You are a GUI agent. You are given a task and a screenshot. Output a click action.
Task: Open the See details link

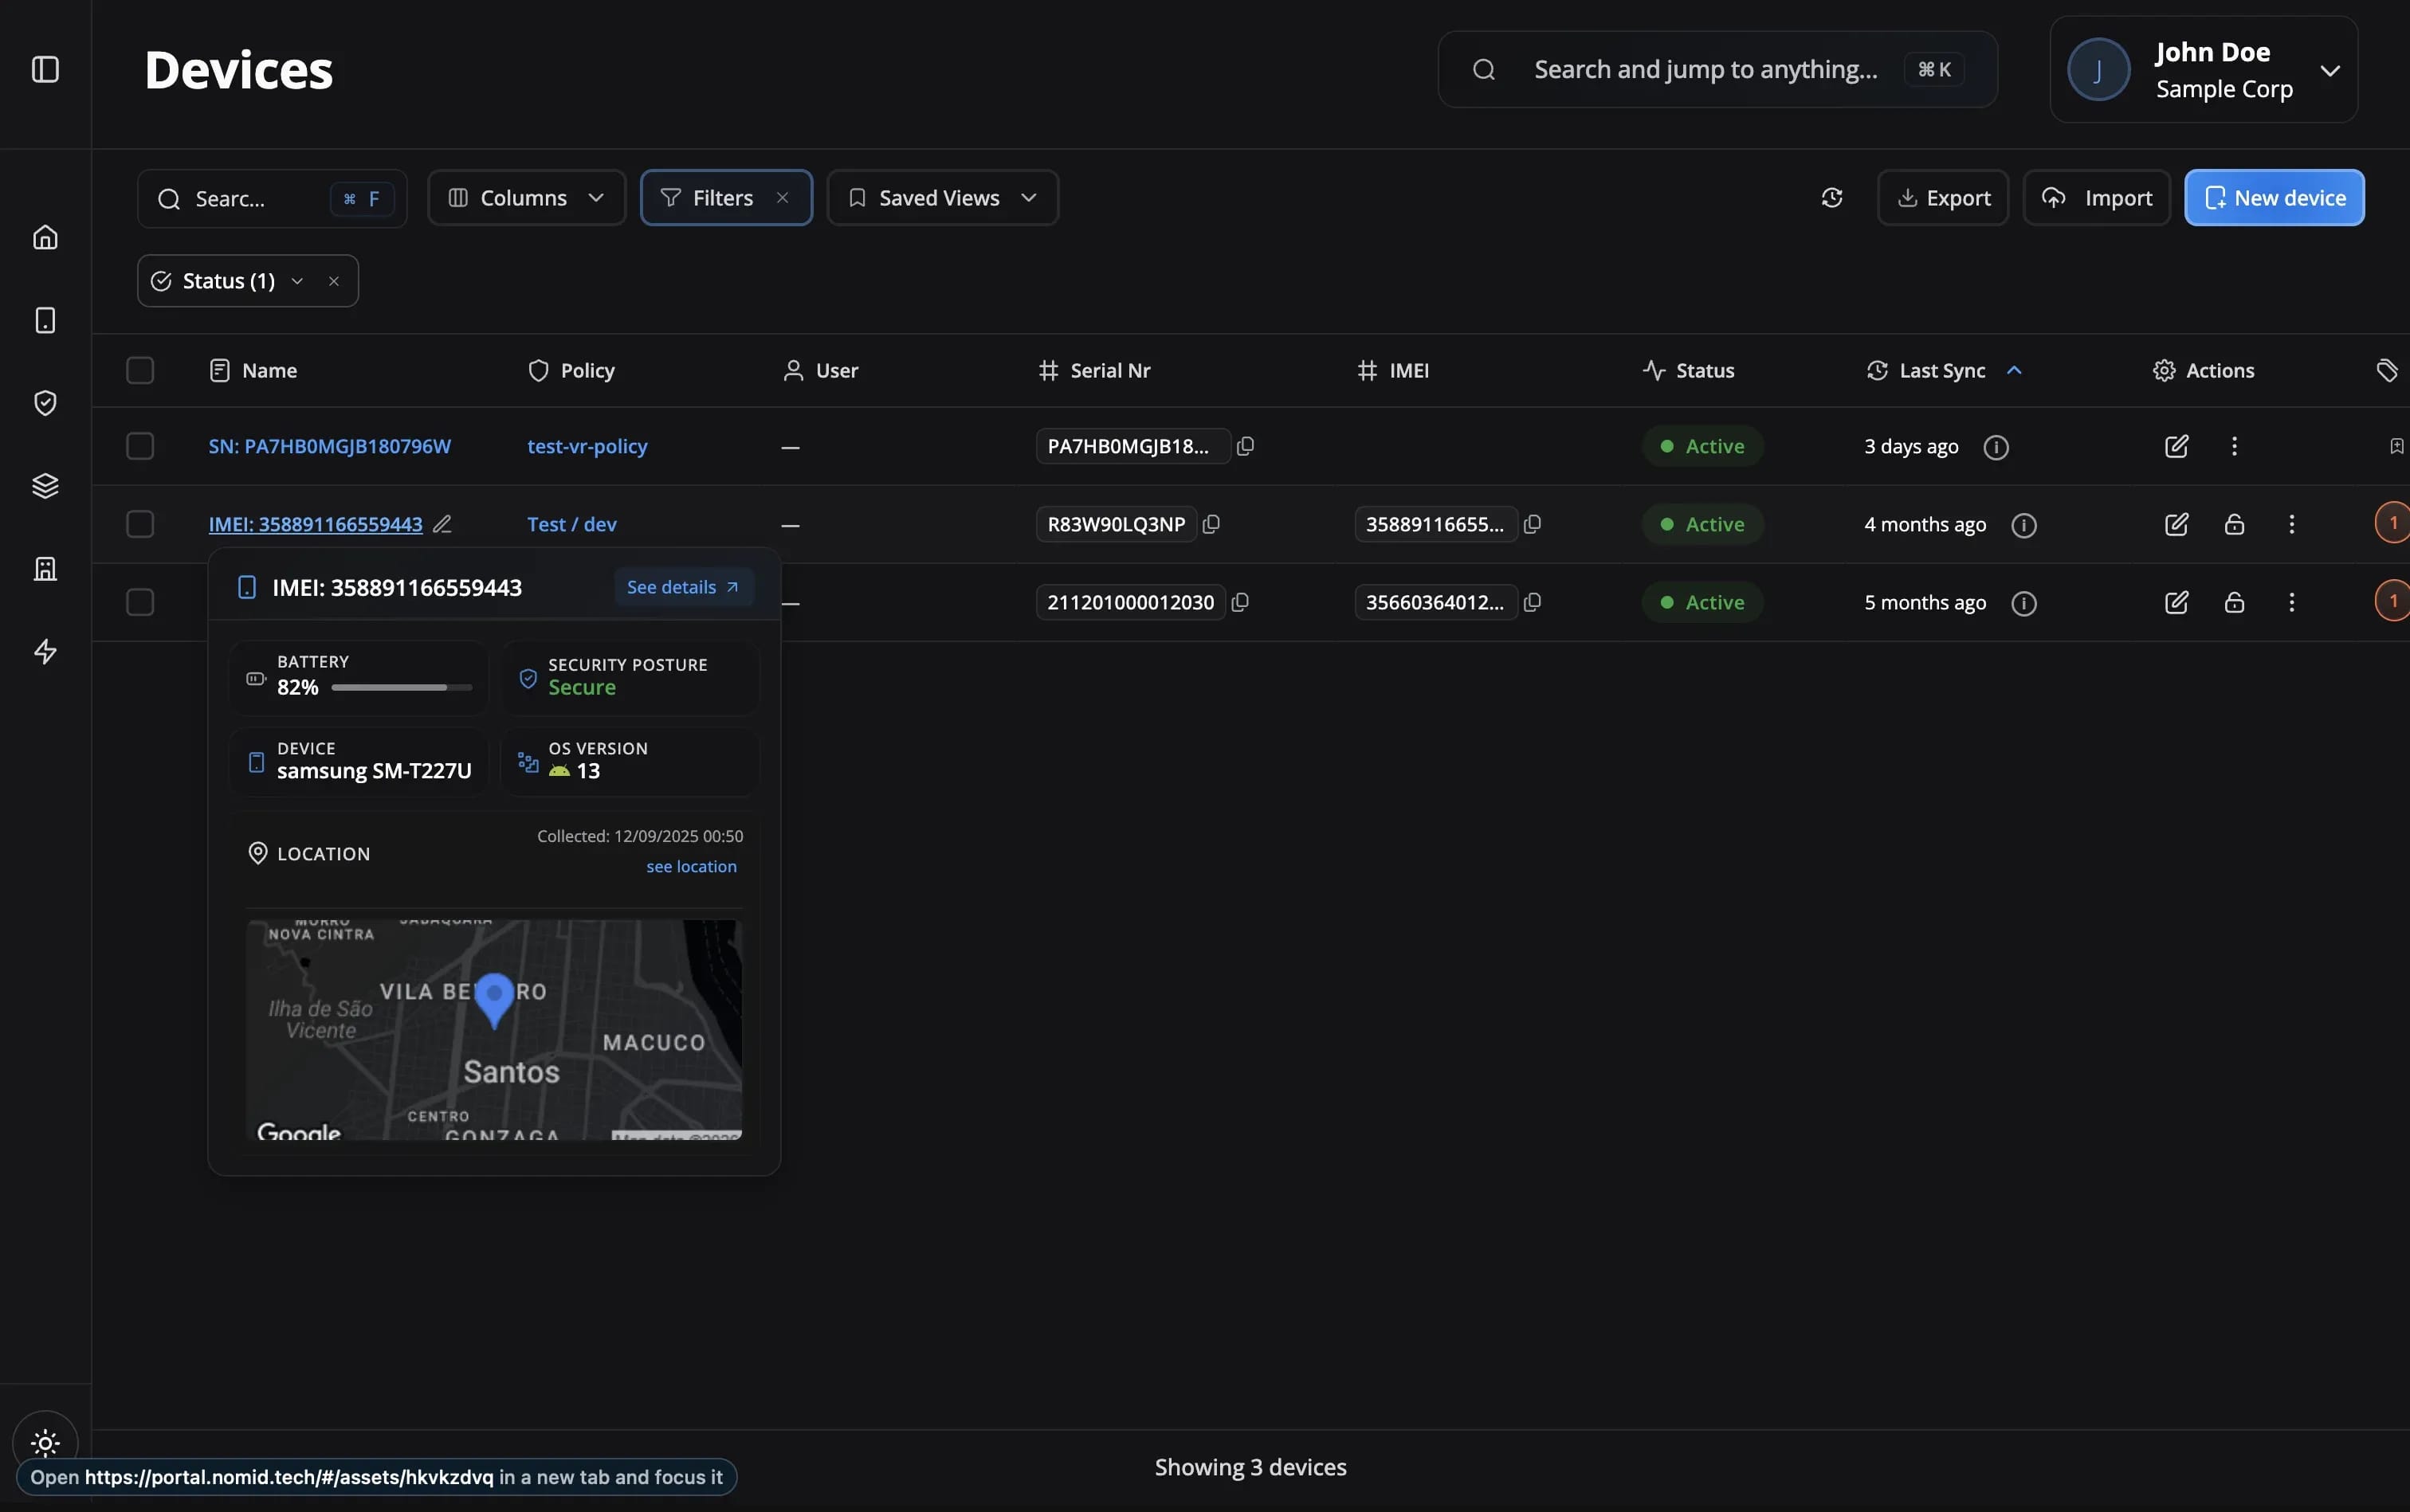682,587
